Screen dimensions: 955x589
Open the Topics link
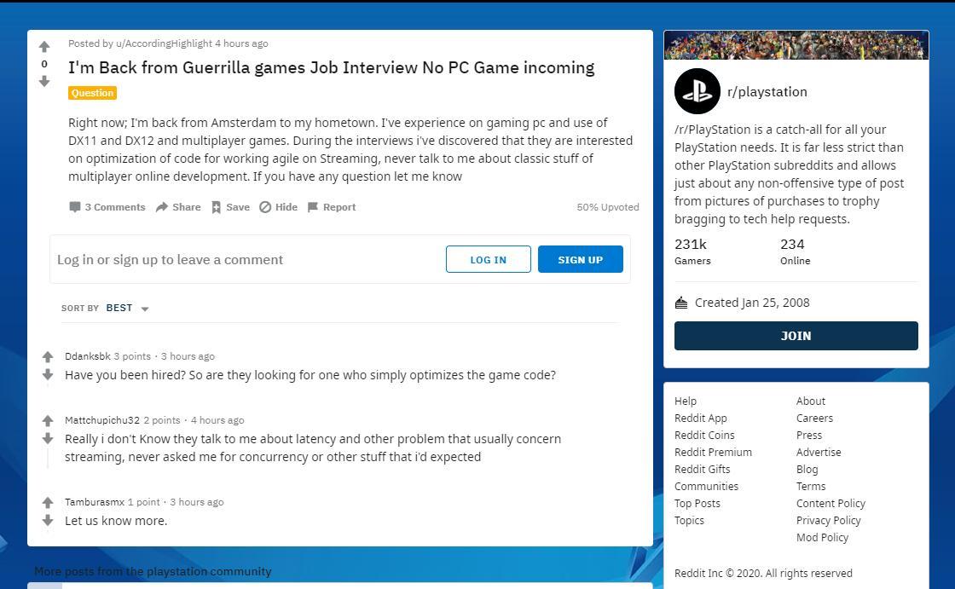click(x=689, y=521)
